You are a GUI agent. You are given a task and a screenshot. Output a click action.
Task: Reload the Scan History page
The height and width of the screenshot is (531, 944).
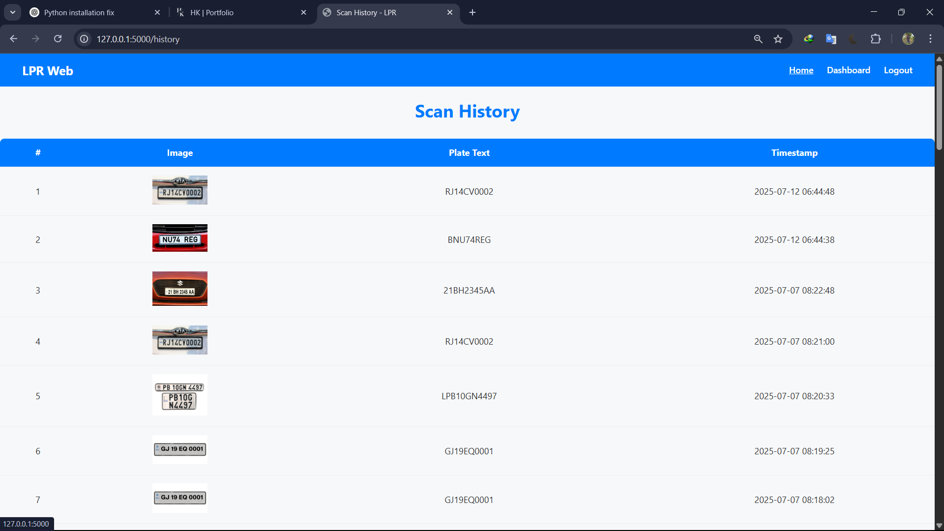coord(58,39)
